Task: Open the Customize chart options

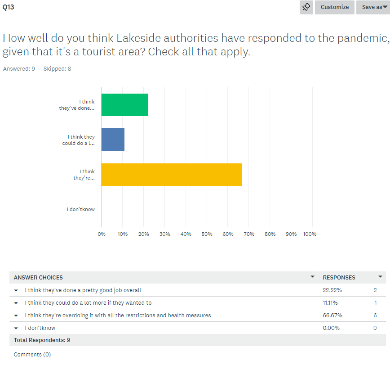Action: 334,7
